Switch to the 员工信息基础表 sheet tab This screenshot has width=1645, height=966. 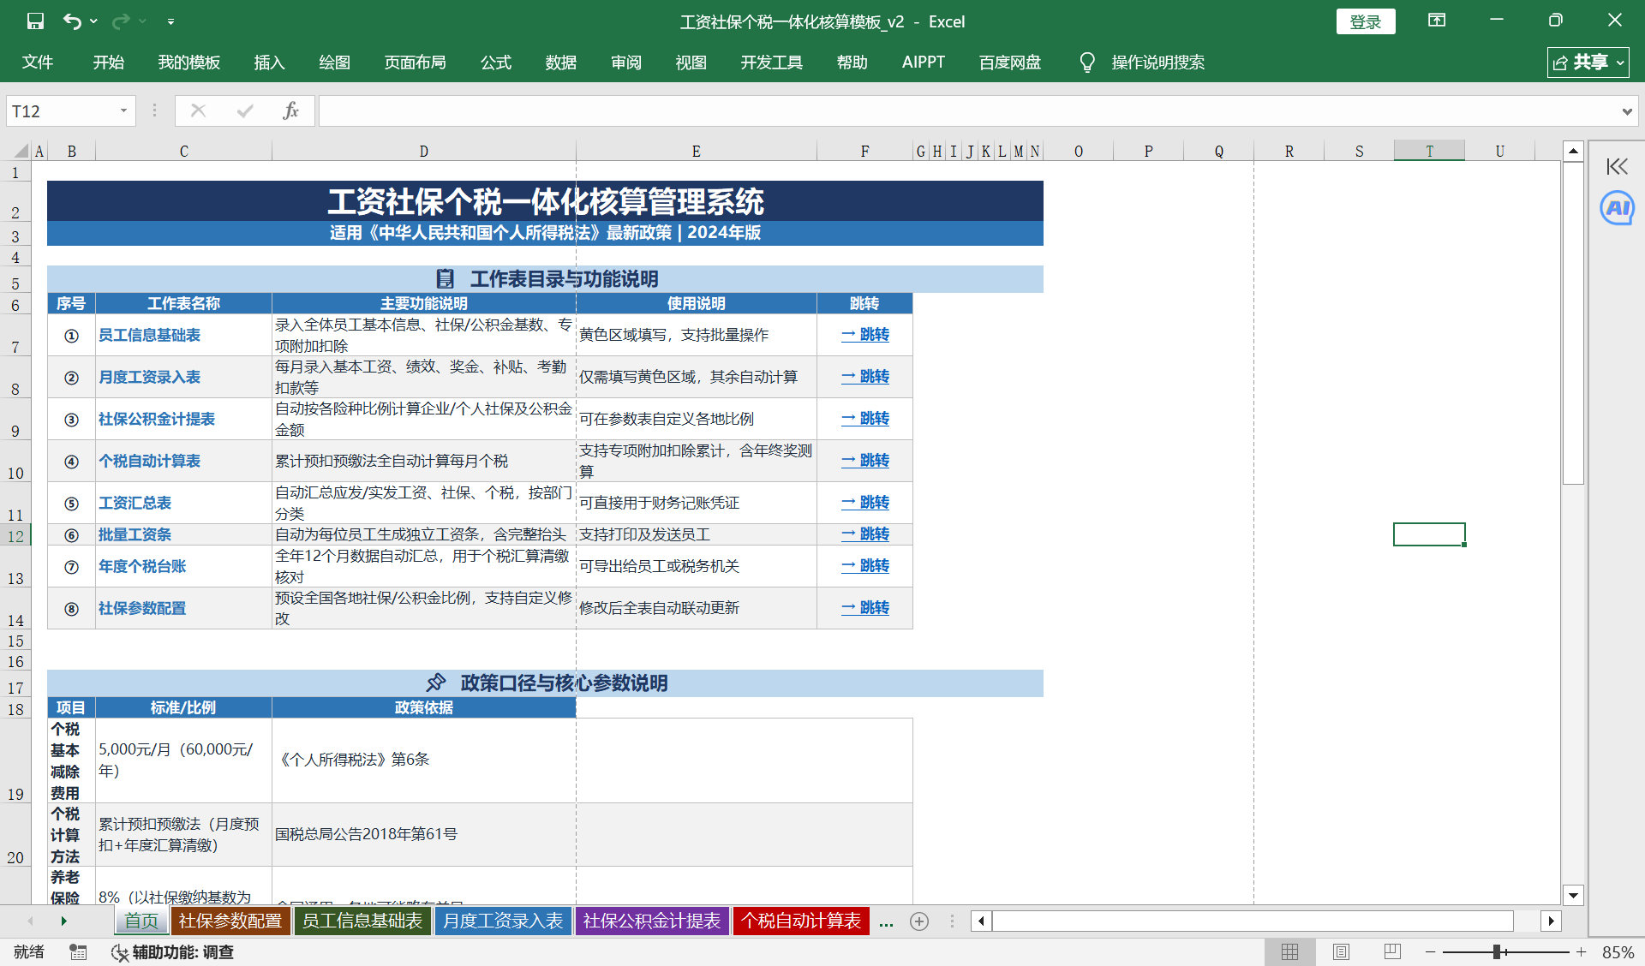(362, 921)
